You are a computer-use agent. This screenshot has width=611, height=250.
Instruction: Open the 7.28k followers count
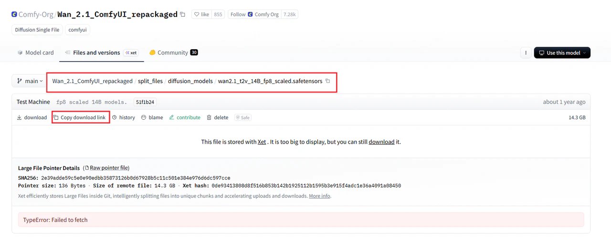tap(290, 14)
